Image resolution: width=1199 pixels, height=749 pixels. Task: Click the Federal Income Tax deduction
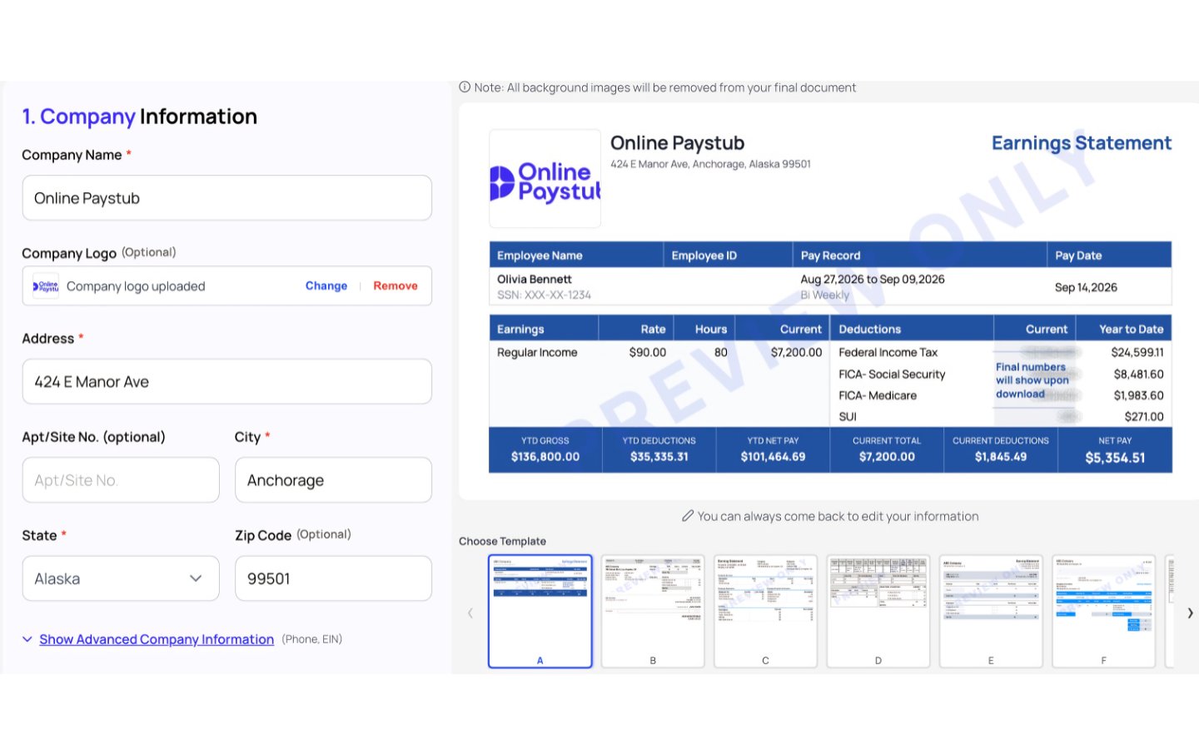pos(888,353)
